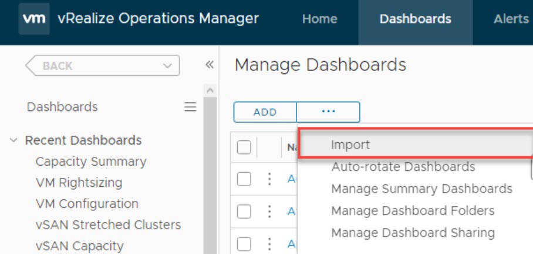Image resolution: width=533 pixels, height=262 pixels.
Task: Select Import from the dropdown menu
Action: click(x=350, y=145)
